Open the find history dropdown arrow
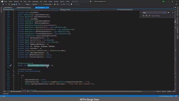179x101 pixels. pyautogui.click(x=166, y=13)
